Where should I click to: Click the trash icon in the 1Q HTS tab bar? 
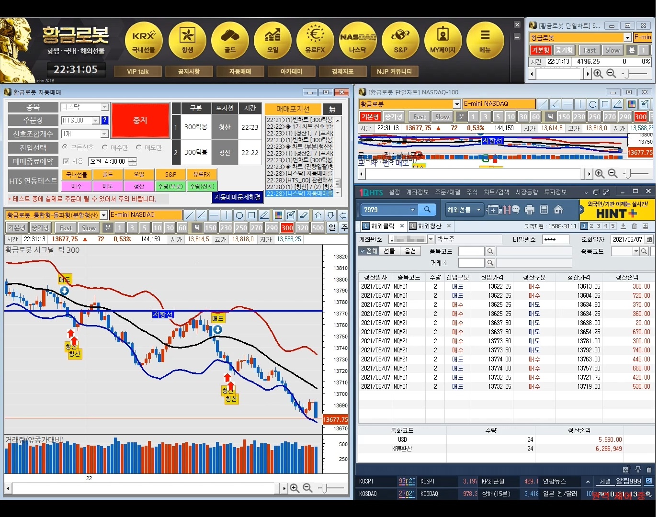click(634, 226)
